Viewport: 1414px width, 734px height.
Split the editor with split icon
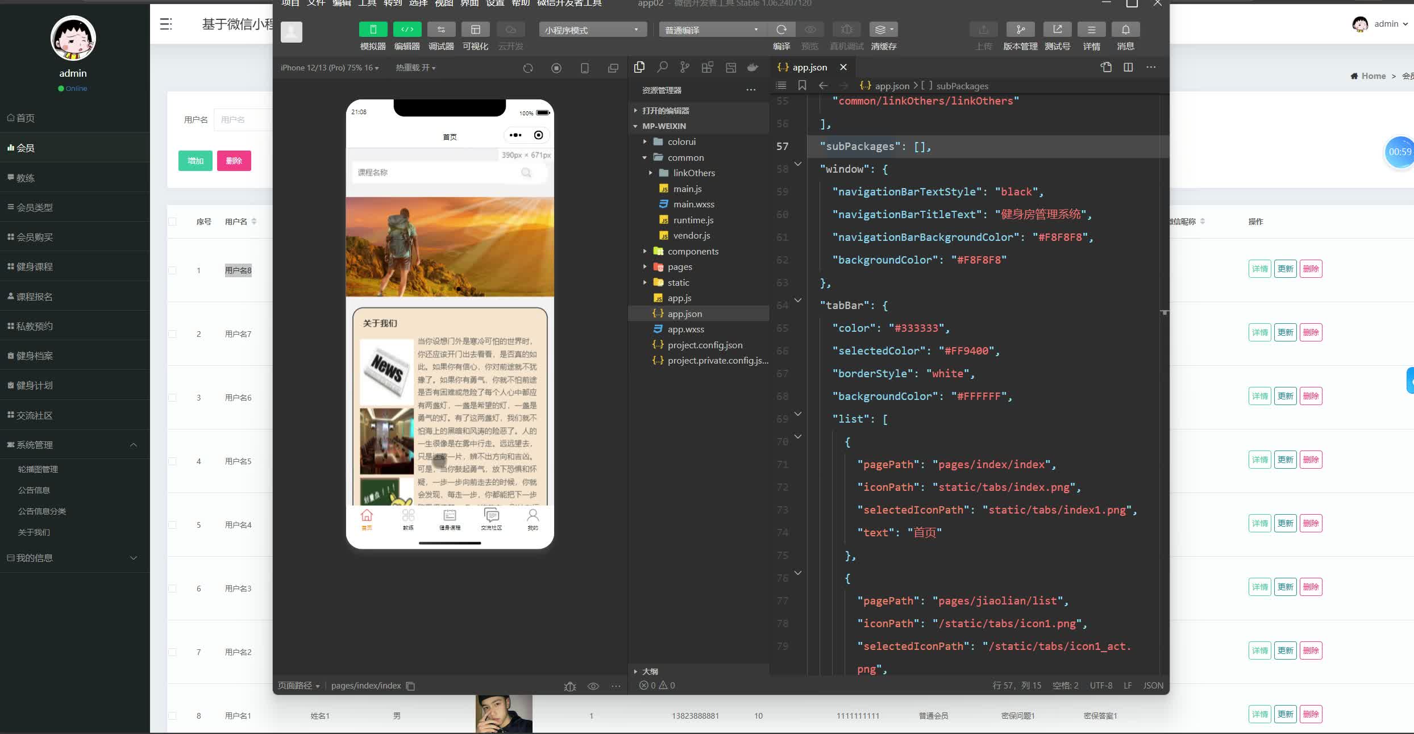click(x=1128, y=68)
